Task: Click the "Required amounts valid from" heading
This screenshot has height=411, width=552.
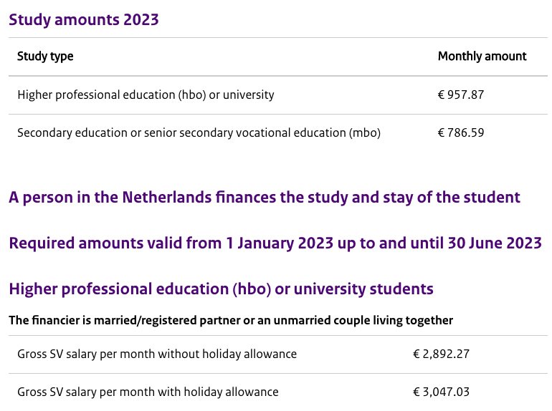Action: point(275,243)
